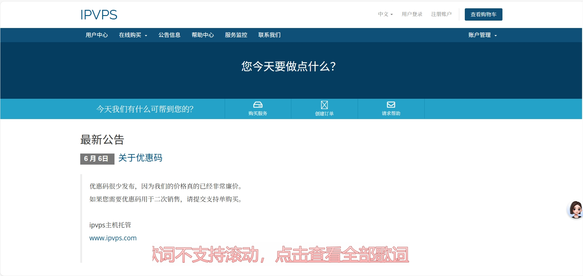This screenshot has height=276, width=583.
Task: Expand the 中文 language dropdown
Action: (385, 14)
